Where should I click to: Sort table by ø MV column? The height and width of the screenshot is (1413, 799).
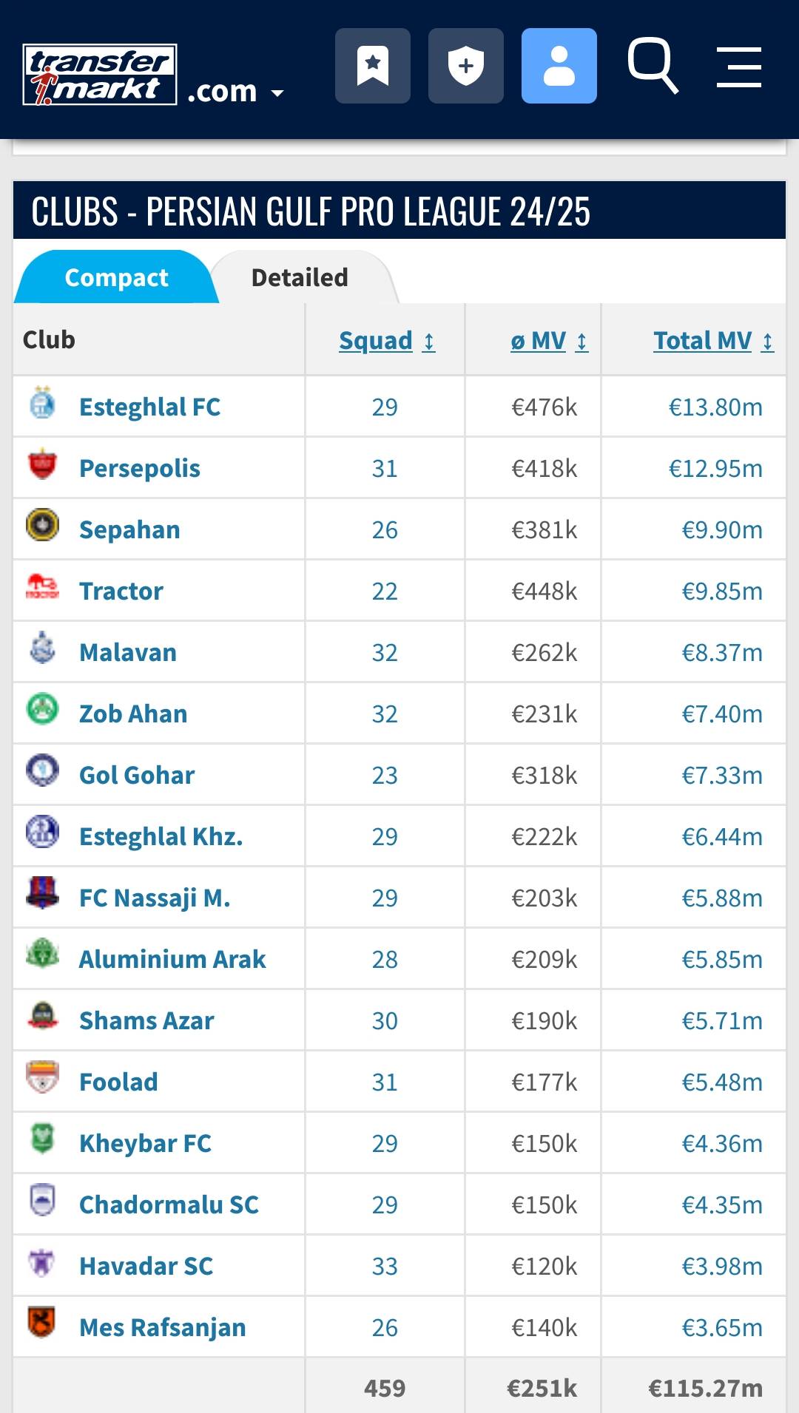[550, 341]
